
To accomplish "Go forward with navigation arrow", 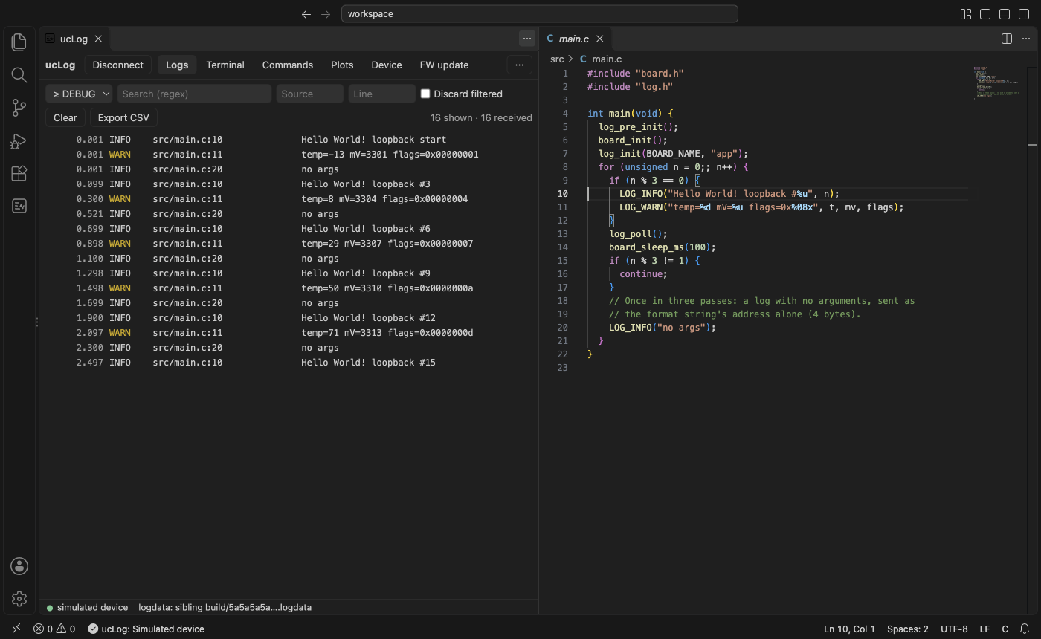I will [x=326, y=14].
